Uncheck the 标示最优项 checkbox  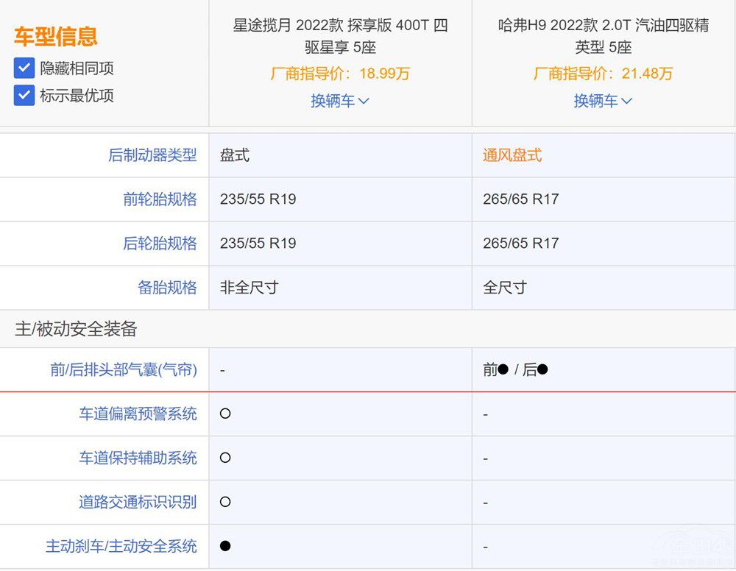[24, 96]
